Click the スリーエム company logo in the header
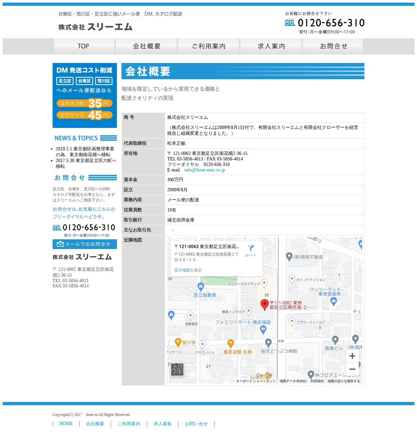The image size is (417, 438). pyautogui.click(x=95, y=27)
